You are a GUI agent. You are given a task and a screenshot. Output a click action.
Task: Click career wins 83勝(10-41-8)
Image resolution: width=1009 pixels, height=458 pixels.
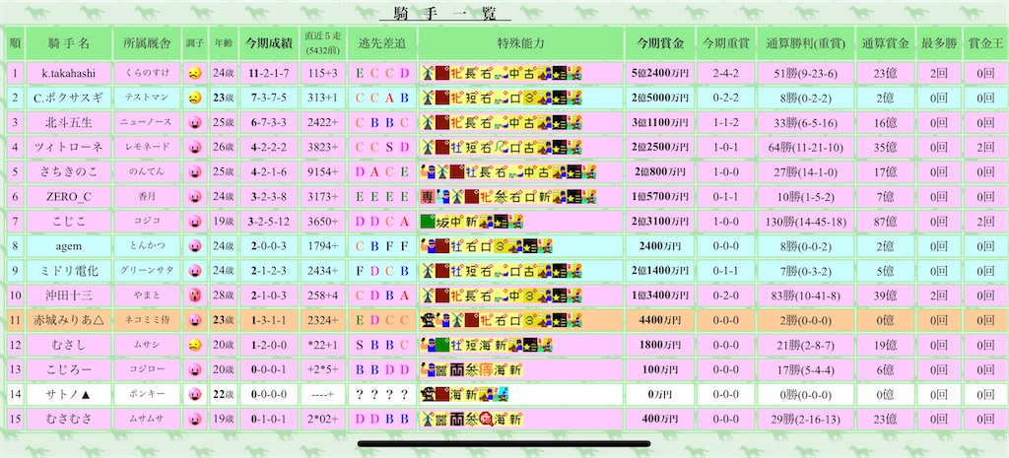806,295
